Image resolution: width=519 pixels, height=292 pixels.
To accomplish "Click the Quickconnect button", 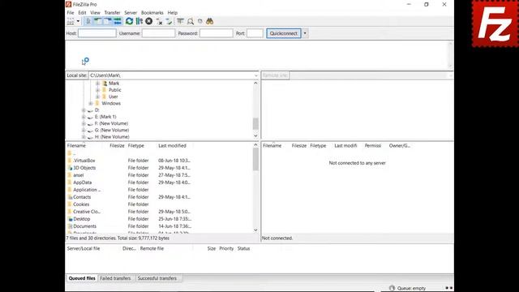I will (284, 33).
